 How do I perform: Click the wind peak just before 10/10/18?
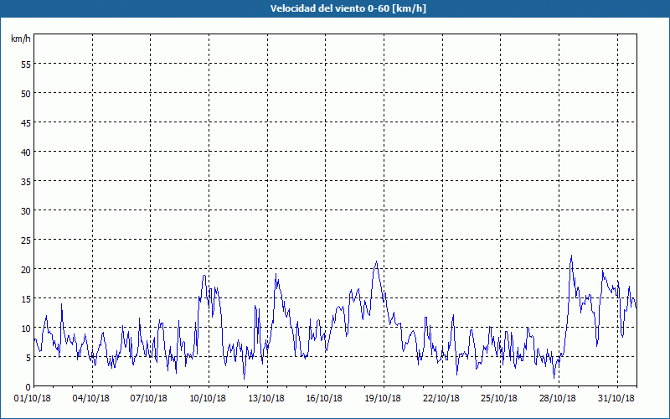coord(204,276)
